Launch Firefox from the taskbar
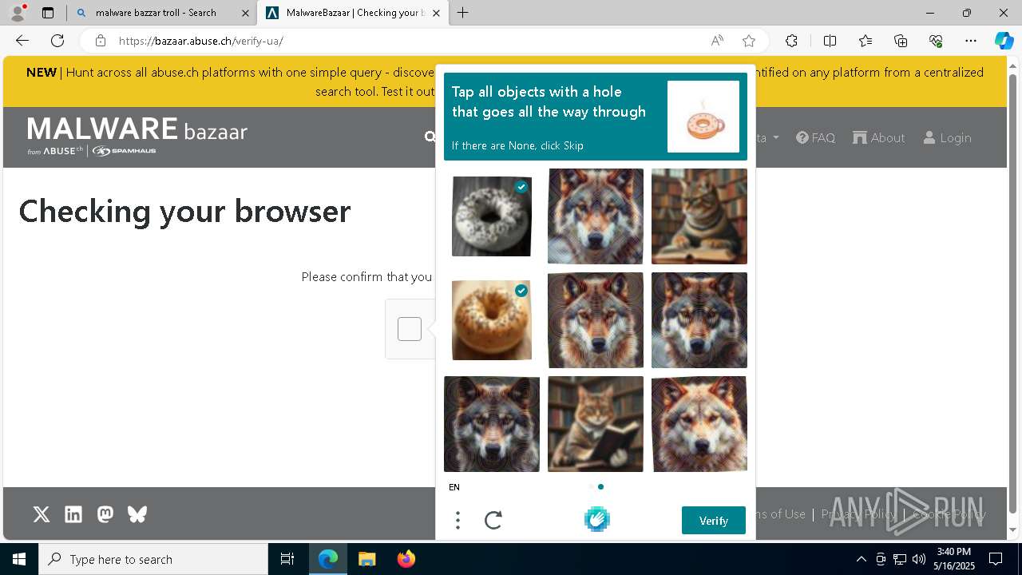The image size is (1022, 575). tap(406, 559)
